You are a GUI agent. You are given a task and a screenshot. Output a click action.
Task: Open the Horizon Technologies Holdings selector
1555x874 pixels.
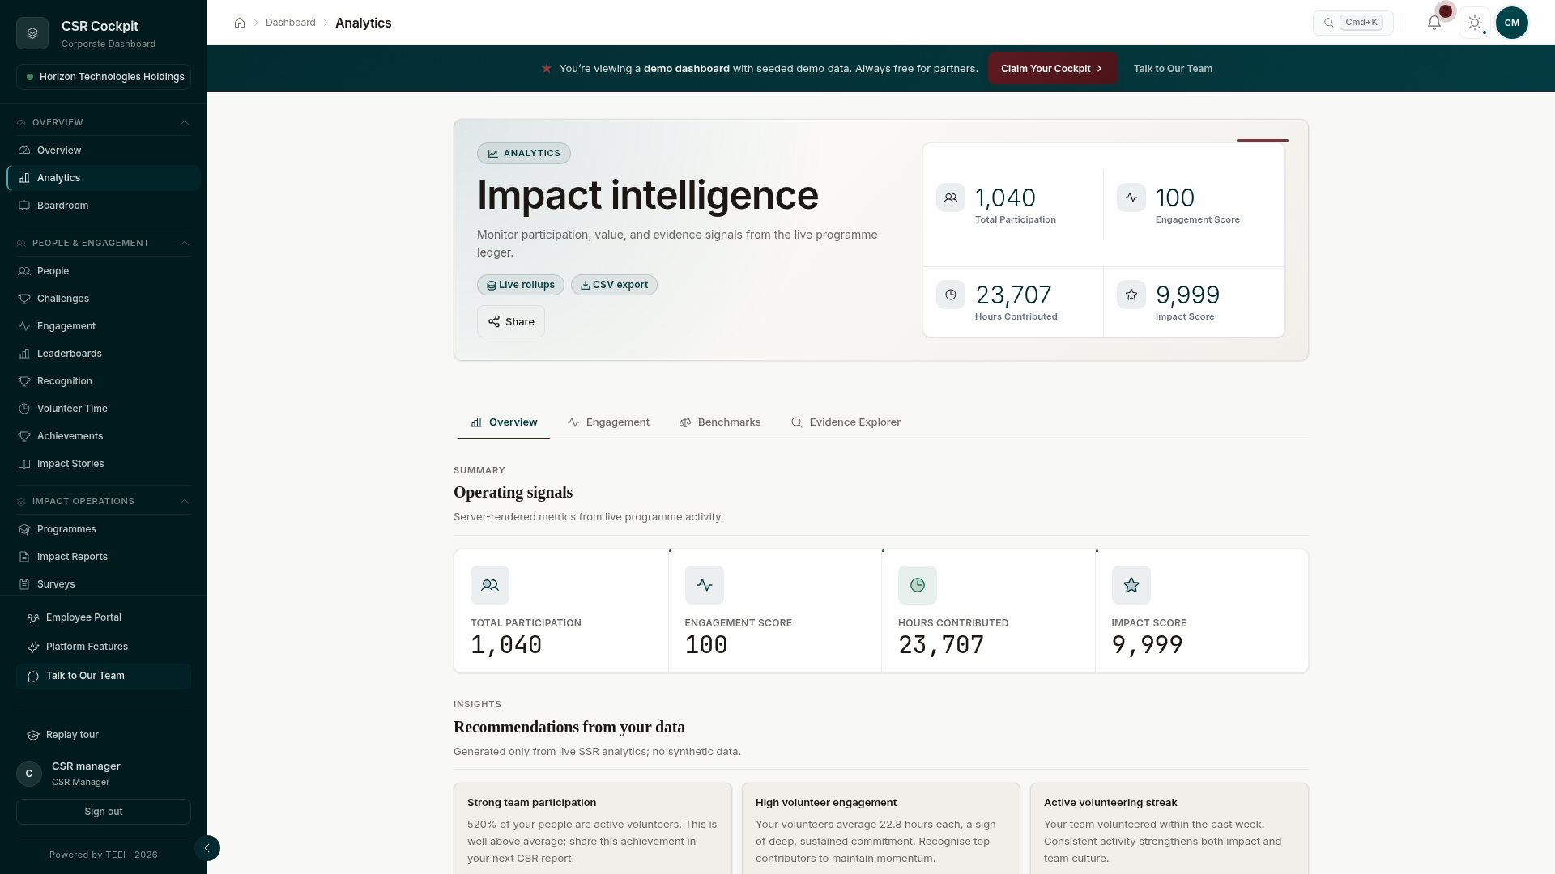click(104, 77)
